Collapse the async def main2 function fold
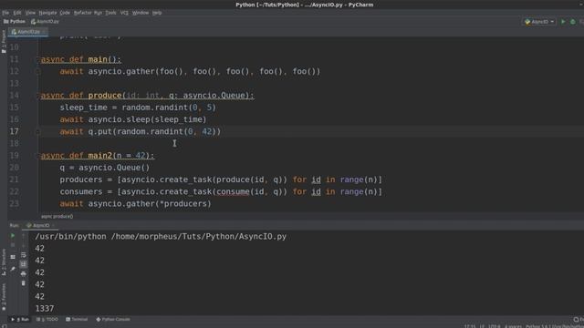Image resolution: width=584 pixels, height=328 pixels. [38, 156]
